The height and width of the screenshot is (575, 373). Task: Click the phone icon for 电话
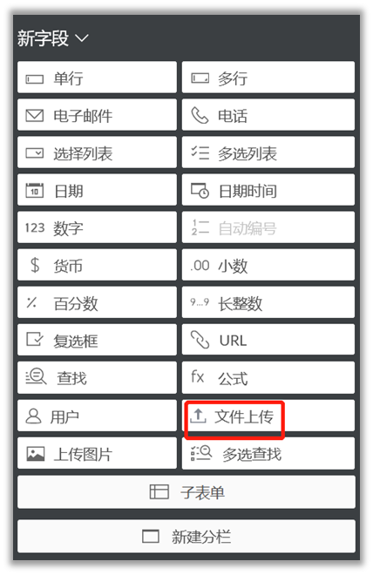point(200,116)
